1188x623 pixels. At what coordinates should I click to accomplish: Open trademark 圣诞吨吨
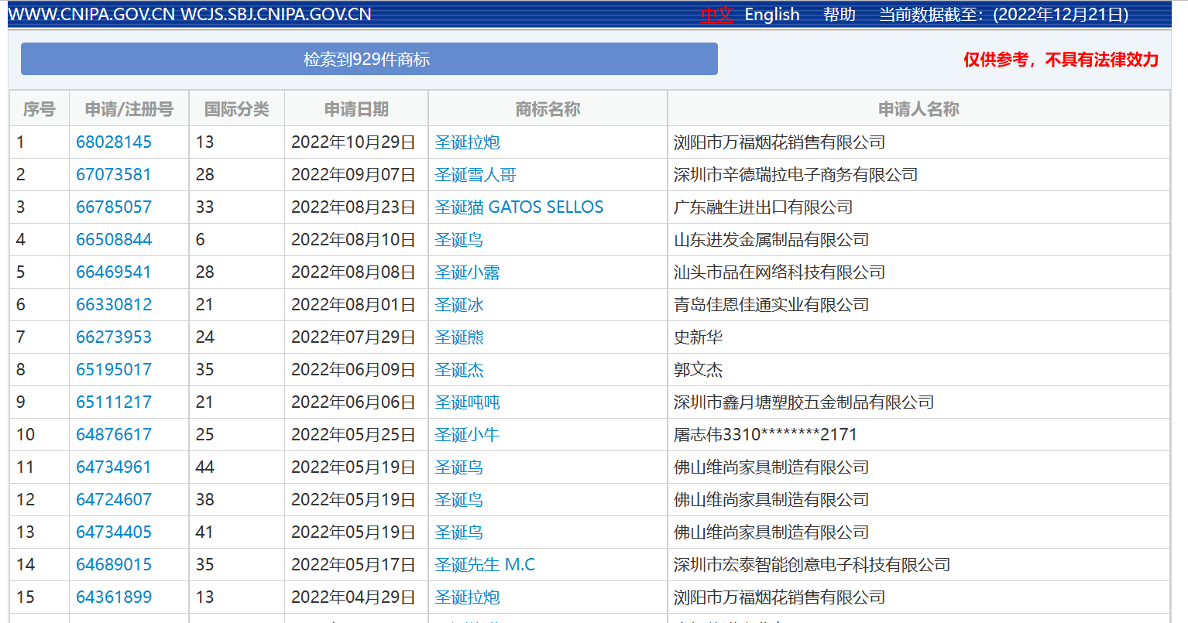(467, 402)
